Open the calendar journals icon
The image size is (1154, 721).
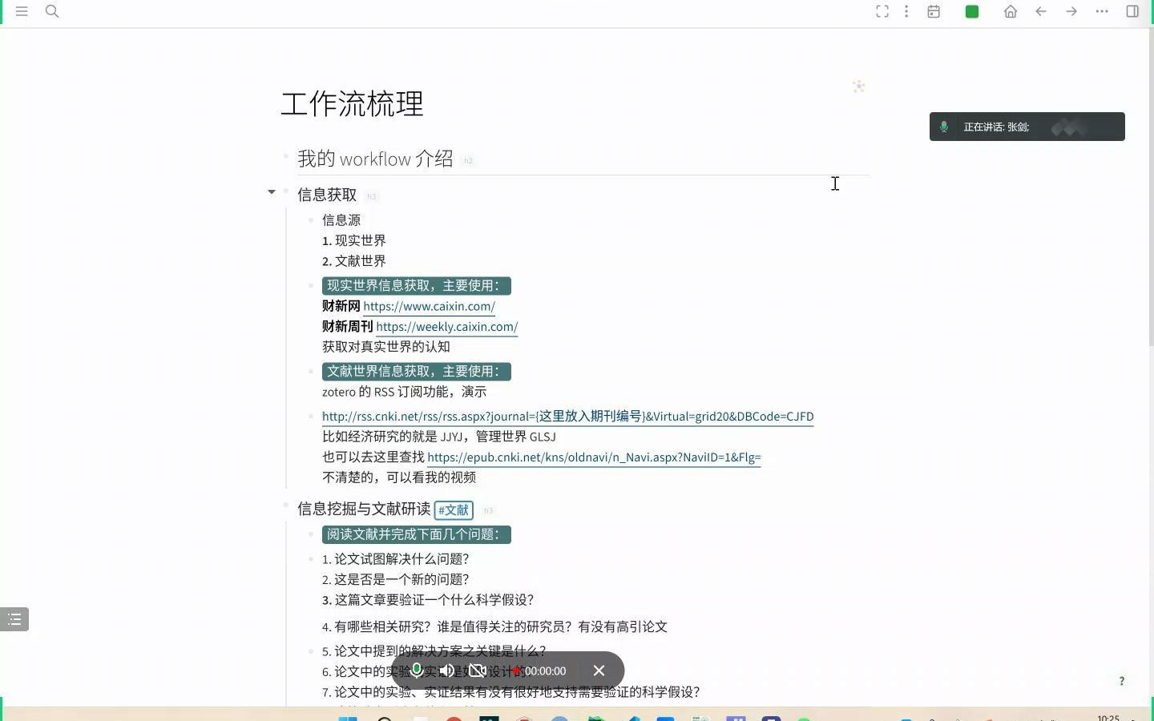[934, 11]
